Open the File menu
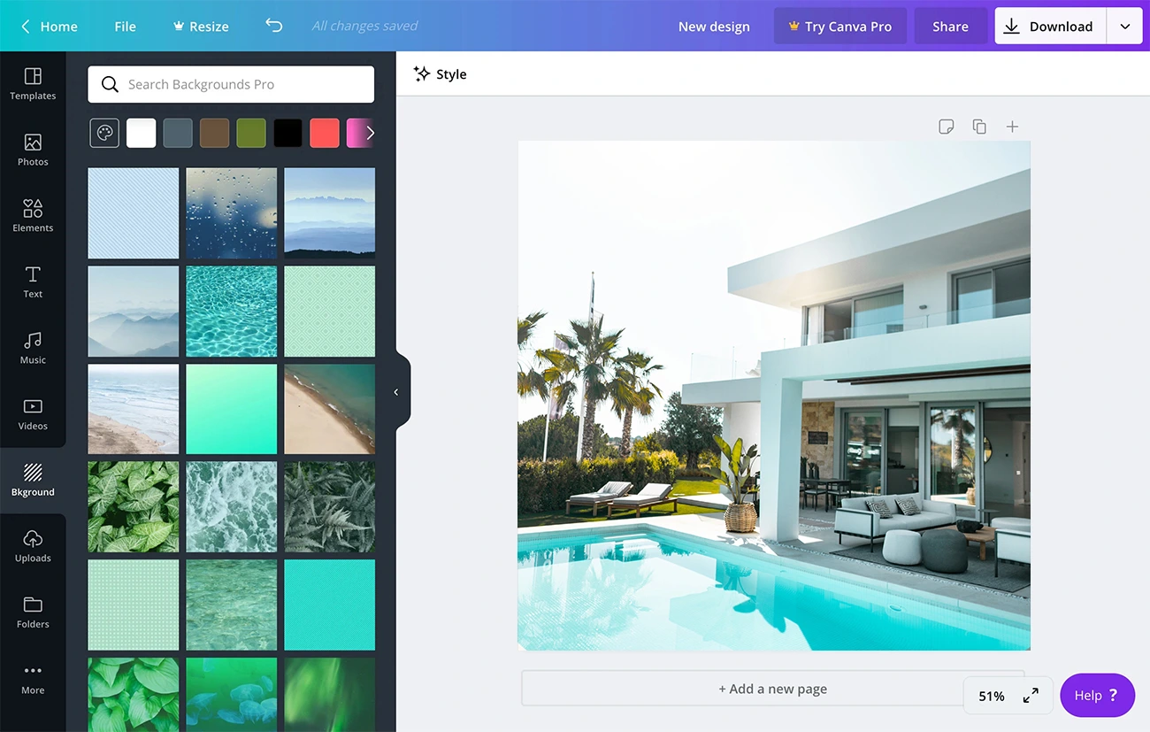This screenshot has width=1150, height=732. click(124, 26)
